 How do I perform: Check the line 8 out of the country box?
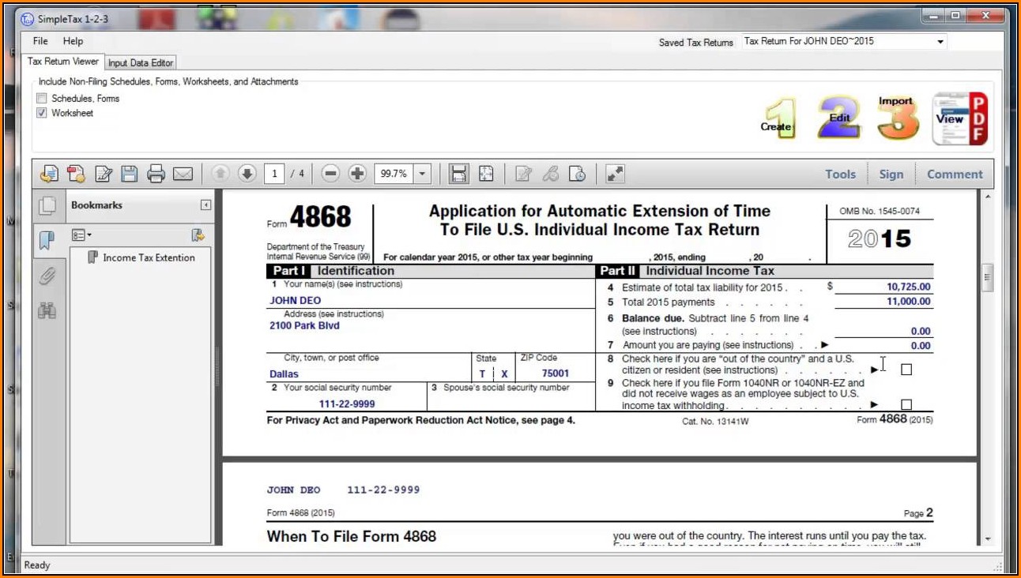pyautogui.click(x=906, y=369)
